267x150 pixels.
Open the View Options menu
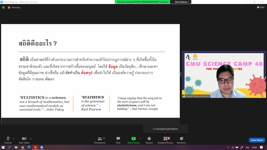182,2
